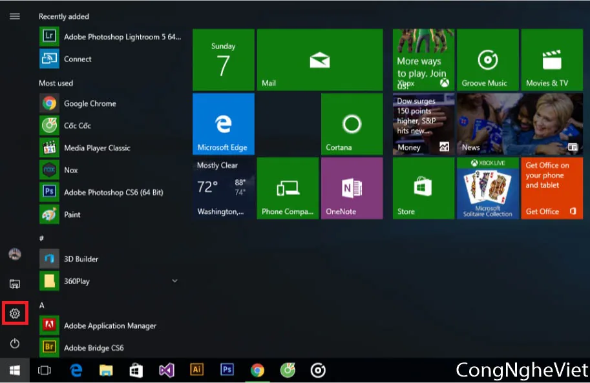Open Movies & TV tile
The image size is (590, 383).
552,60
